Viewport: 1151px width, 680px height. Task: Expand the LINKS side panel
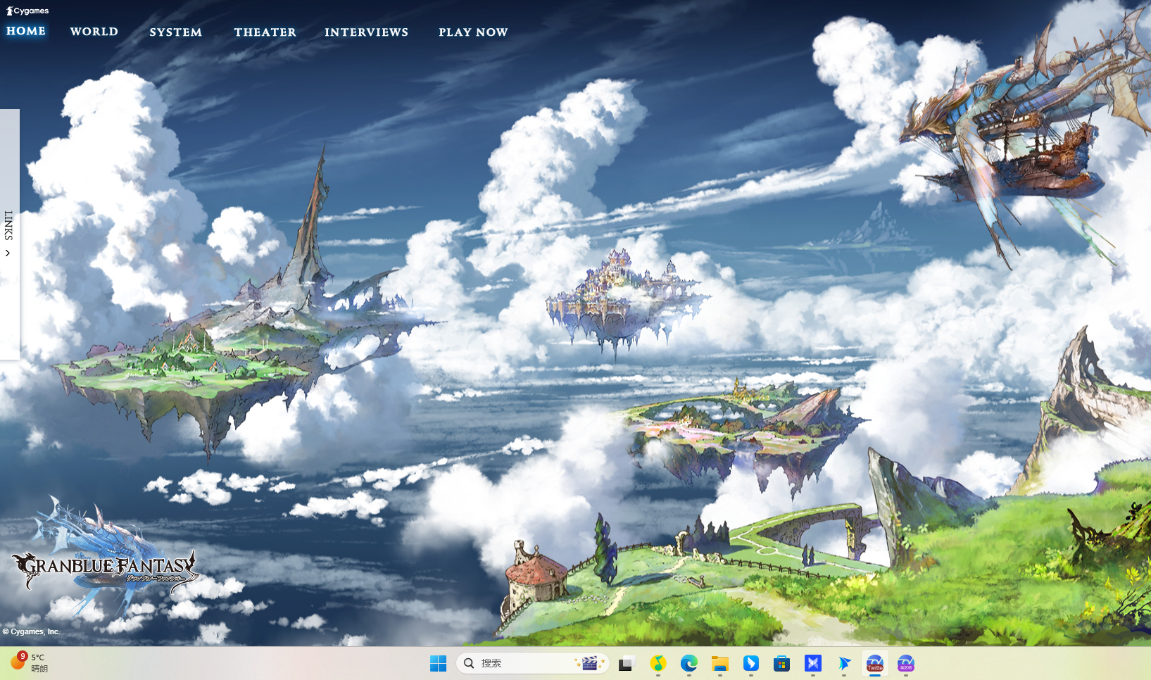pyautogui.click(x=9, y=225)
